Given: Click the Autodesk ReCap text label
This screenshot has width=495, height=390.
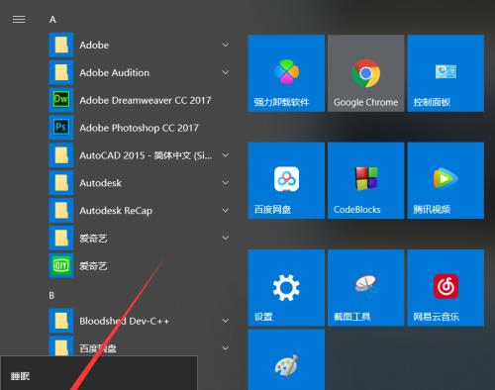Looking at the screenshot, I should tap(116, 211).
